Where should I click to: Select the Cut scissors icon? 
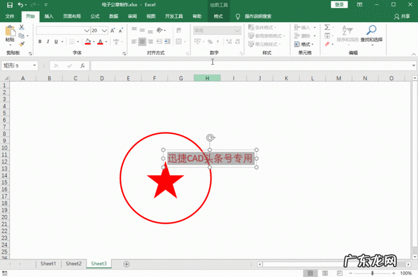point(22,27)
